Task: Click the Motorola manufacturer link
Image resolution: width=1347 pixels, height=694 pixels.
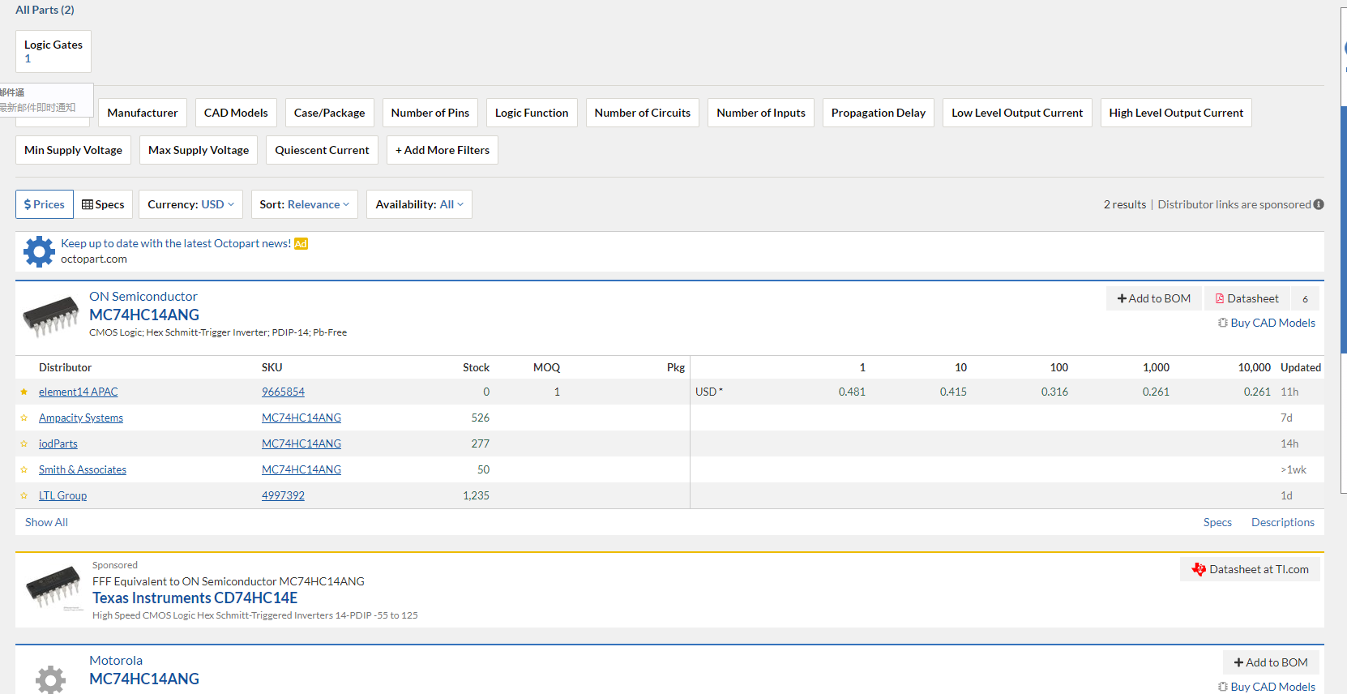Action: point(116,661)
